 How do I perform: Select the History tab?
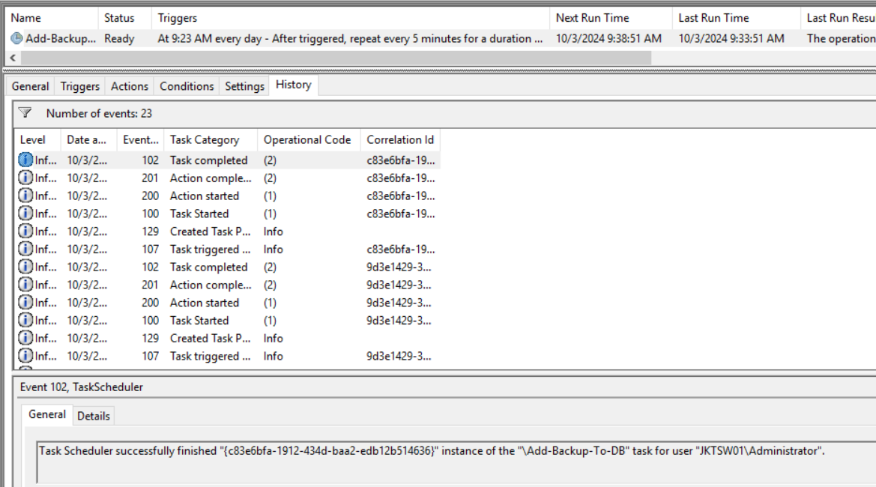293,85
